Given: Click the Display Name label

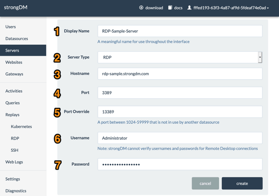Looking at the screenshot, I should [77, 31].
